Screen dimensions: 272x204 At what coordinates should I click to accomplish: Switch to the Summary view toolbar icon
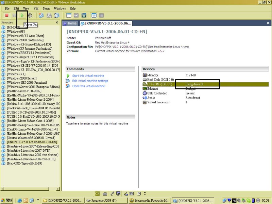94,15
